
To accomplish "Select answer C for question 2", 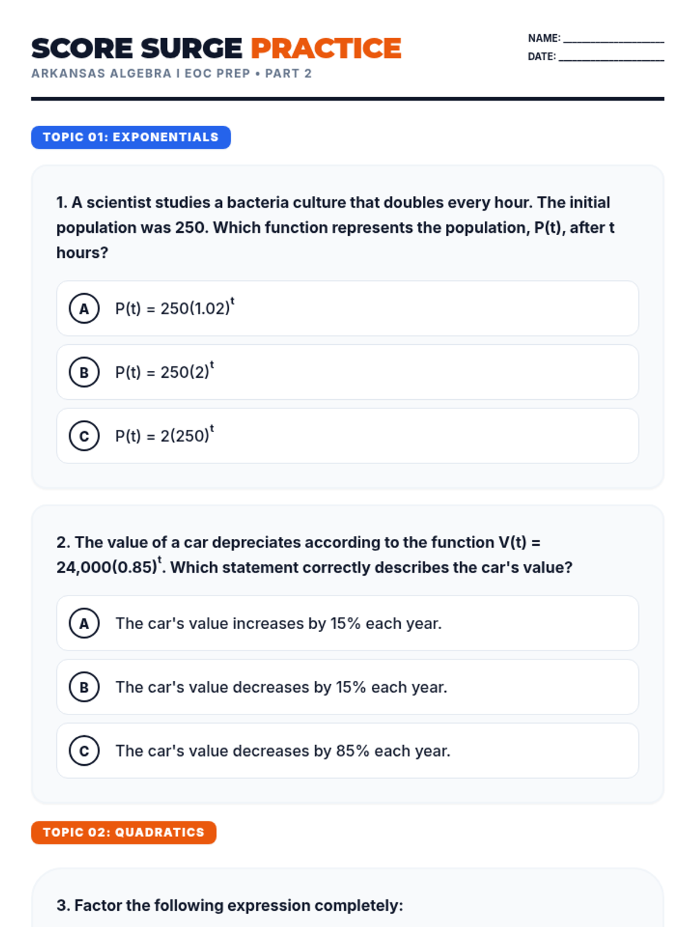I will click(84, 751).
